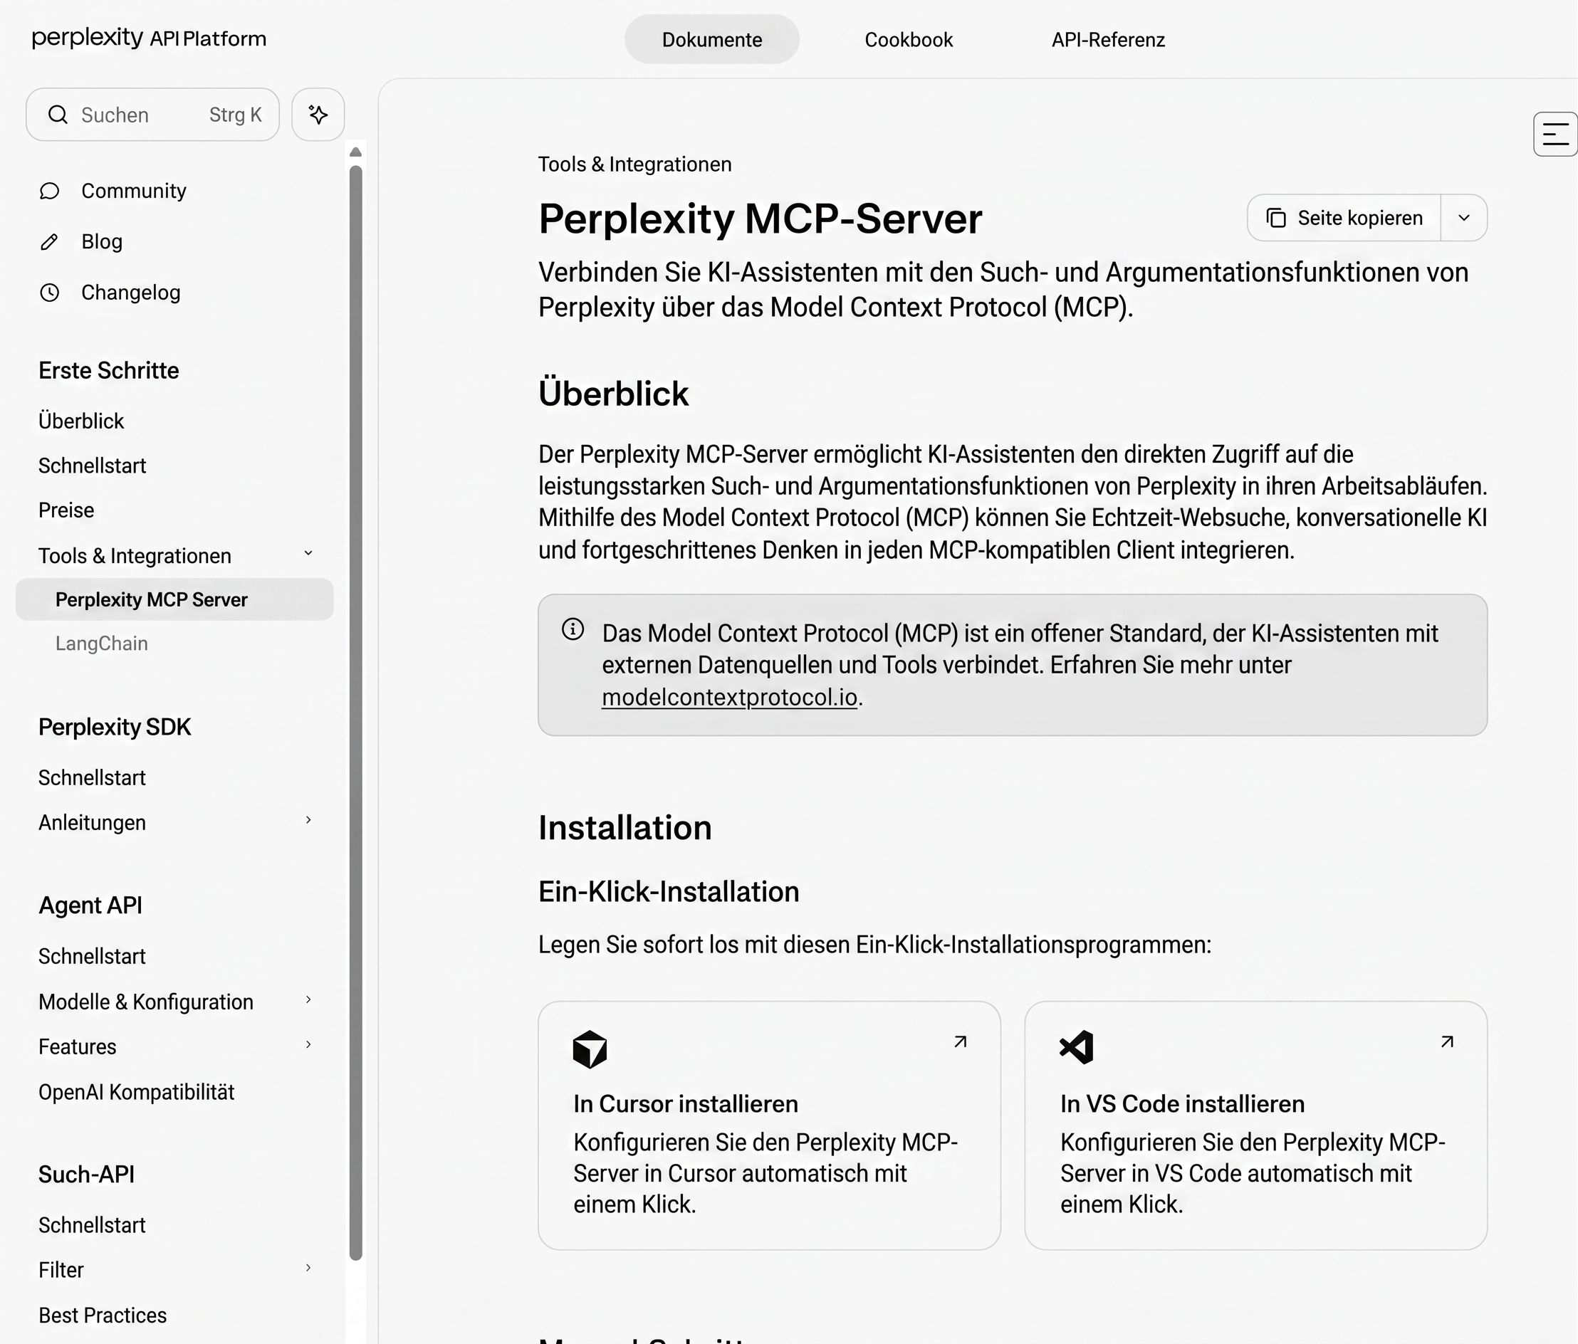This screenshot has width=1578, height=1344.
Task: Open the Perplexity MCP Server sidebar item
Action: pos(174,600)
